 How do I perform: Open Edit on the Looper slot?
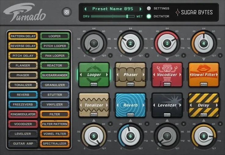(94, 84)
